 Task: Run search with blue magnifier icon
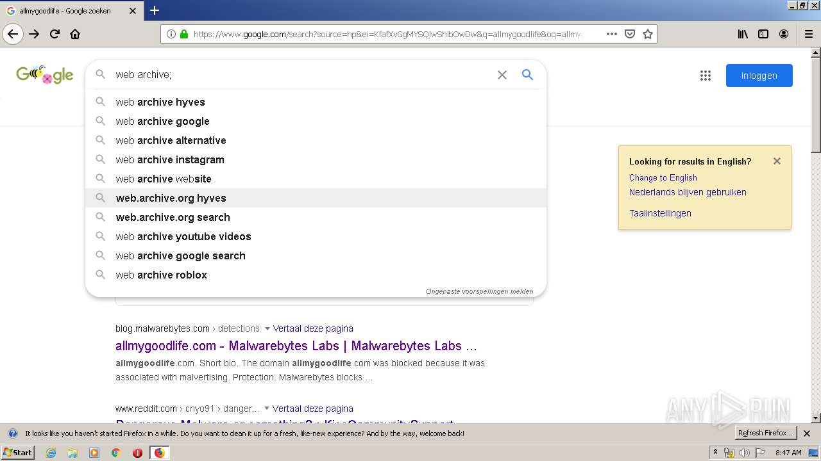coord(527,75)
